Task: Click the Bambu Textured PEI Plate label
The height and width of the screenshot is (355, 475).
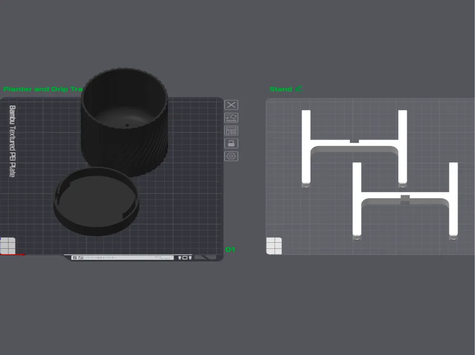Action: pyautogui.click(x=12, y=141)
